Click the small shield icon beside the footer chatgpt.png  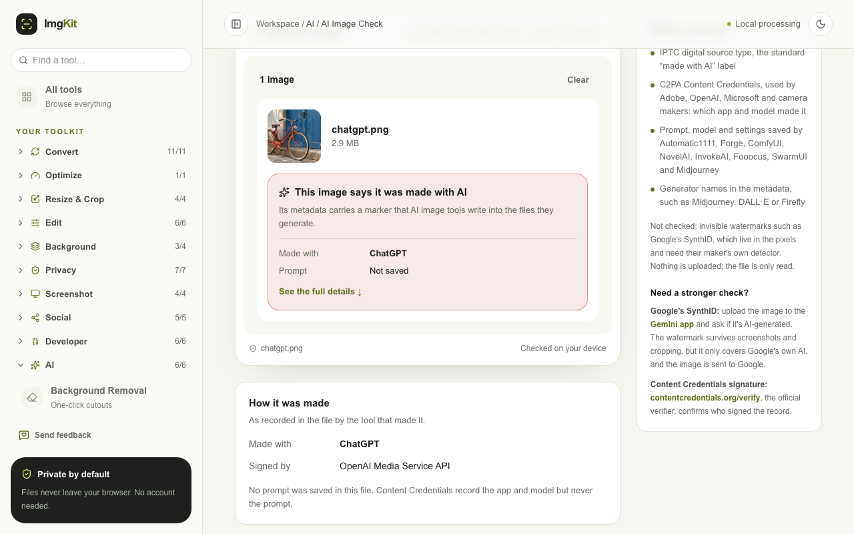(253, 348)
